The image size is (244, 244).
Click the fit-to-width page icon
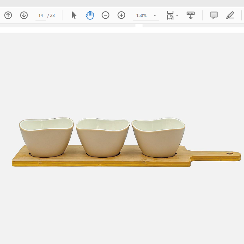170,15
